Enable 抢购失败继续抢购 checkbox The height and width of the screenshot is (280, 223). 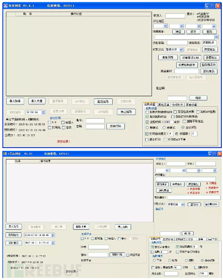147,112
